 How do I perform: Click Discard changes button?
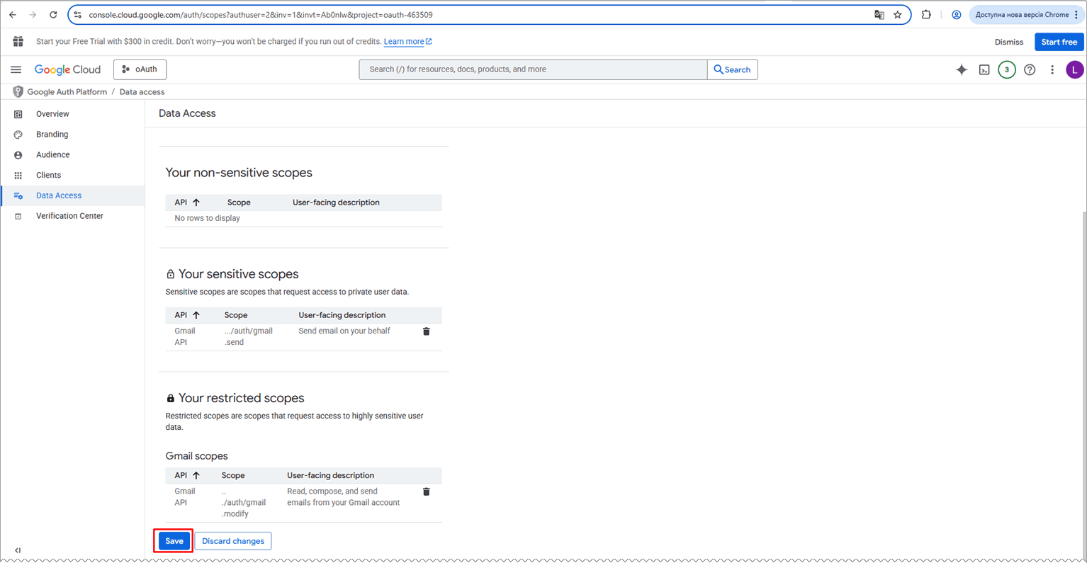tap(233, 541)
